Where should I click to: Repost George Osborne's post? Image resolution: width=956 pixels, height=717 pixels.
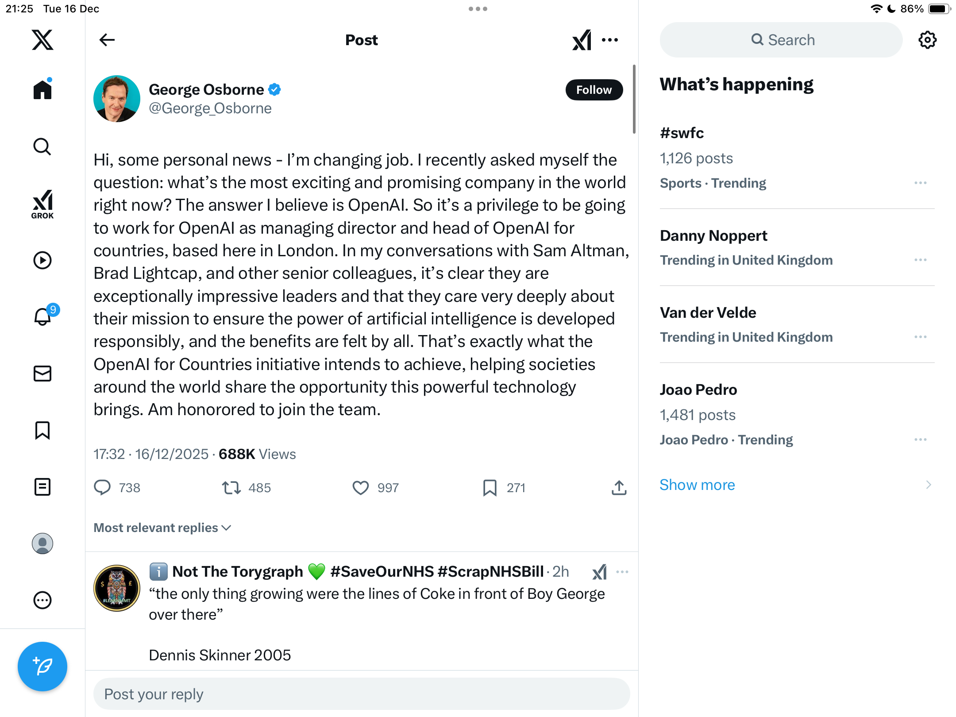(x=231, y=488)
